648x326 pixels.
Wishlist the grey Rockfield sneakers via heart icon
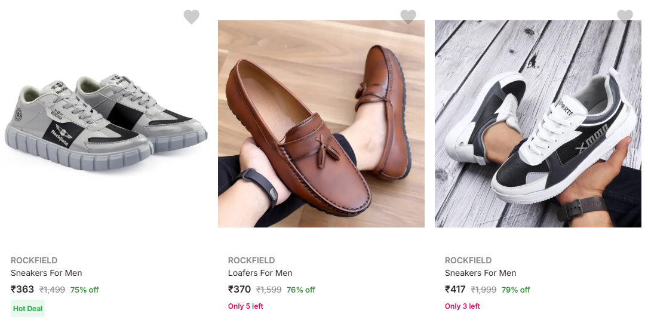(x=191, y=17)
